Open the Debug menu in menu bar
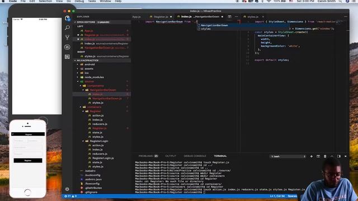The height and width of the screenshot is (201, 358). (79, 1)
